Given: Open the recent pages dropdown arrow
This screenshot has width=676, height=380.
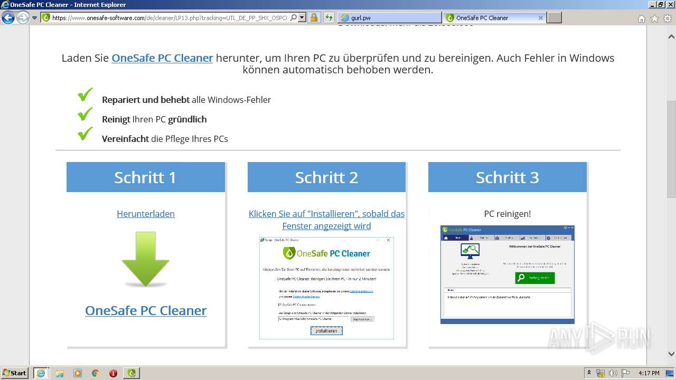Looking at the screenshot, I should (x=34, y=18).
